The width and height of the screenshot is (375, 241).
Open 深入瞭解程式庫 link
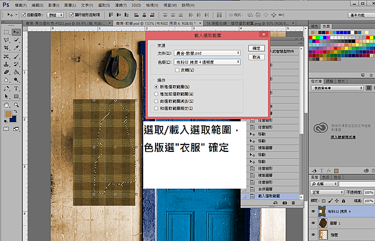point(343,137)
